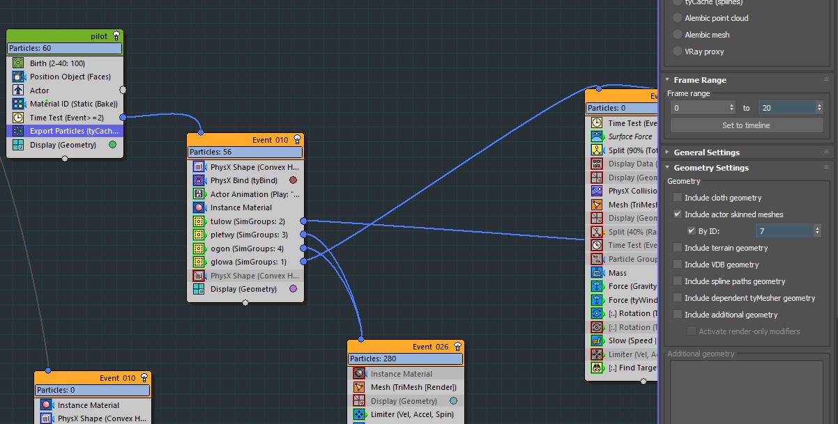This screenshot has height=424, width=838.
Task: Click the Position Object (Faces) operator icon
Action: pyautogui.click(x=19, y=77)
